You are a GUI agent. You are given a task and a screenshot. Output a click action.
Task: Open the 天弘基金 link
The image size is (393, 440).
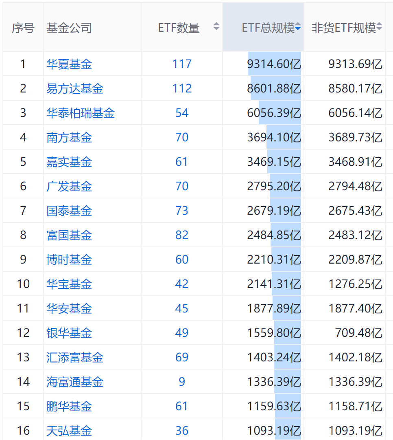coord(69,430)
